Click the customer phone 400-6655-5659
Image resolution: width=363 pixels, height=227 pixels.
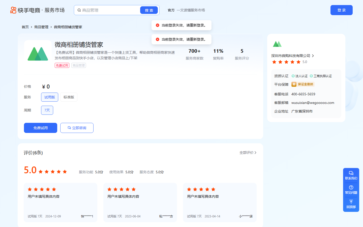click(303, 94)
